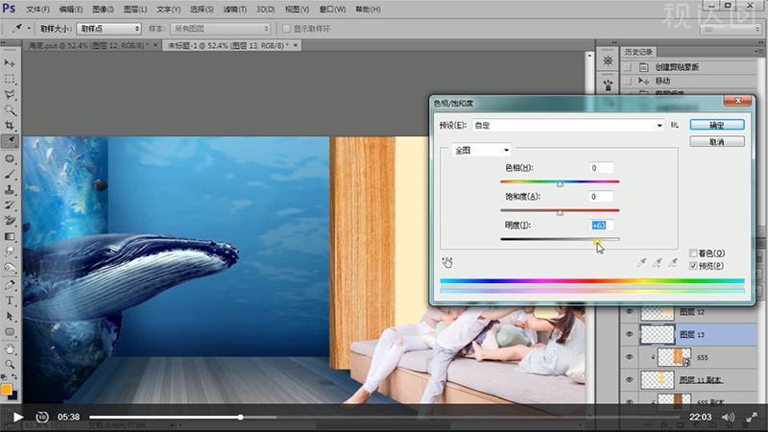This screenshot has height=432, width=768.
Task: Select the Eraser tool
Action: click(10, 221)
